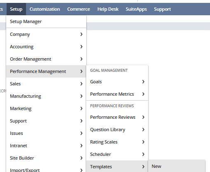210x172 pixels.
Task: Expand Performance Metrics chevron arrow
Action: (x=143, y=94)
